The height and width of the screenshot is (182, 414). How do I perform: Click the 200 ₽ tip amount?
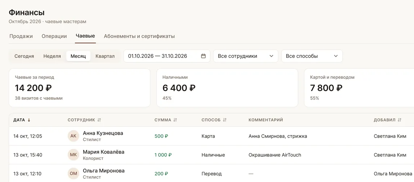click(x=161, y=174)
